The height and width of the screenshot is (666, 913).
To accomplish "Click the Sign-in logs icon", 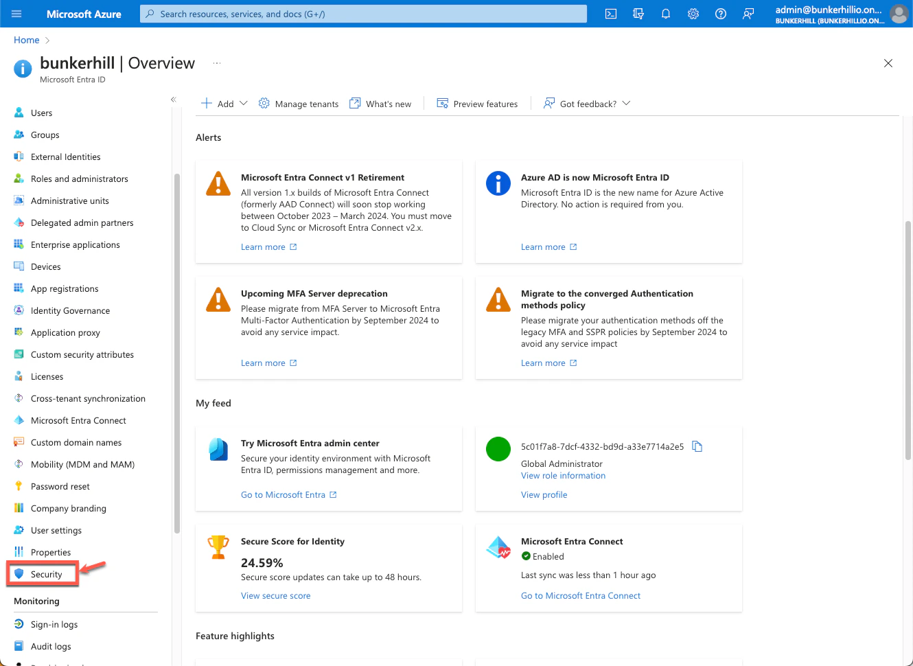I will 19,624.
